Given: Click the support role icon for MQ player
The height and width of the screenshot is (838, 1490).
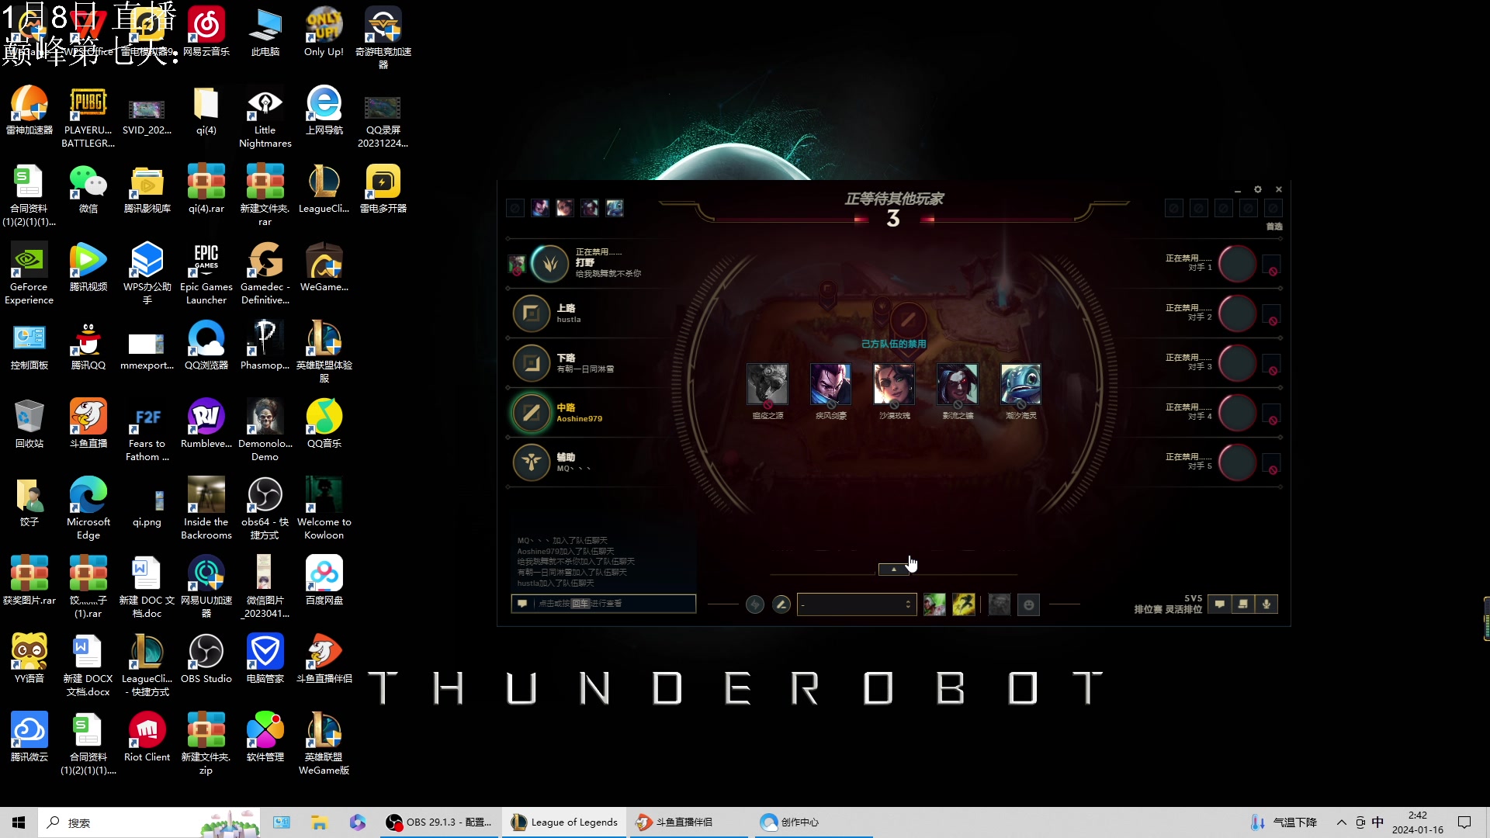Looking at the screenshot, I should (532, 462).
